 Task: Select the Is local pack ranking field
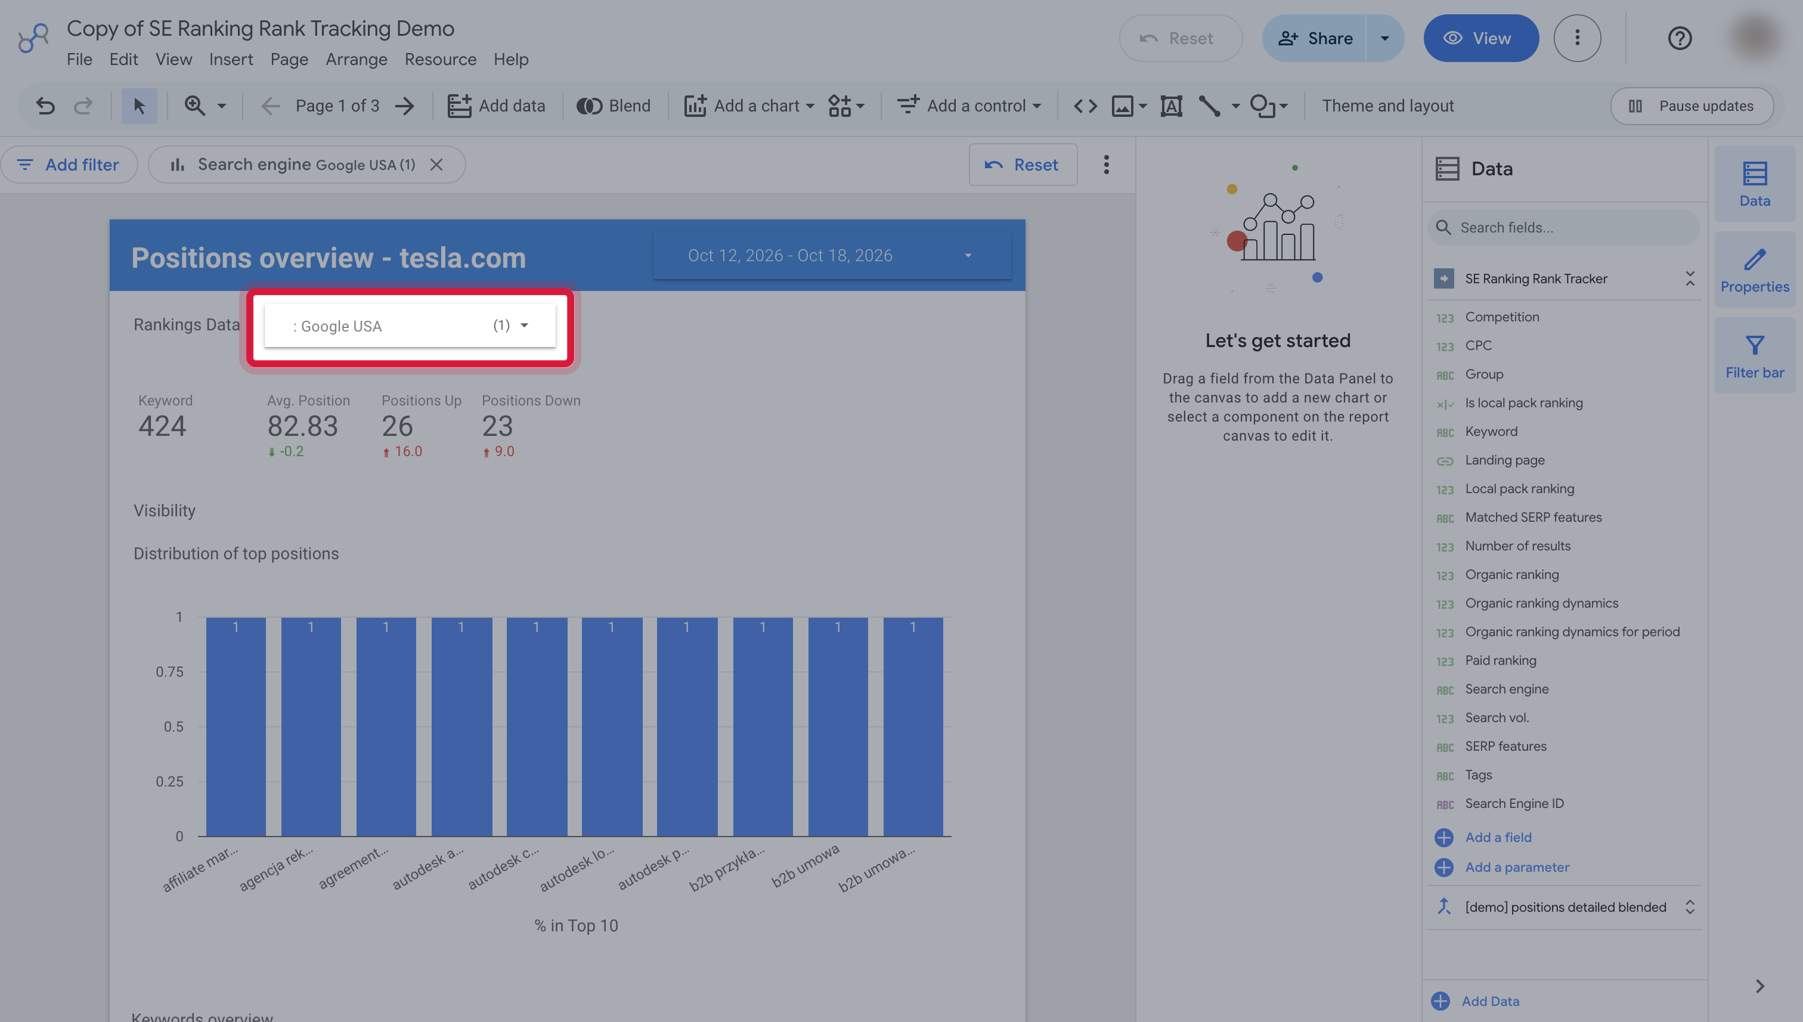tap(1524, 403)
